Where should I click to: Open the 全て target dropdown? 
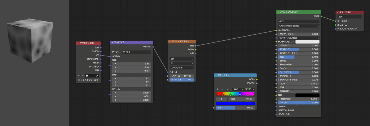click(x=349, y=17)
